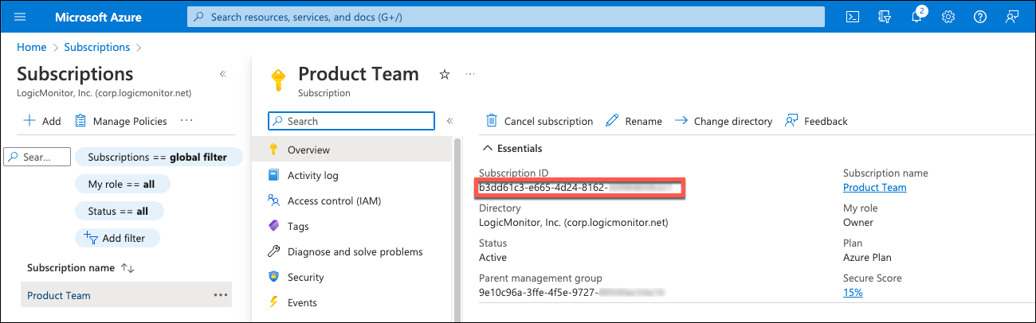Click the global search resources box
Screen dimensions: 1036x323
(506, 17)
